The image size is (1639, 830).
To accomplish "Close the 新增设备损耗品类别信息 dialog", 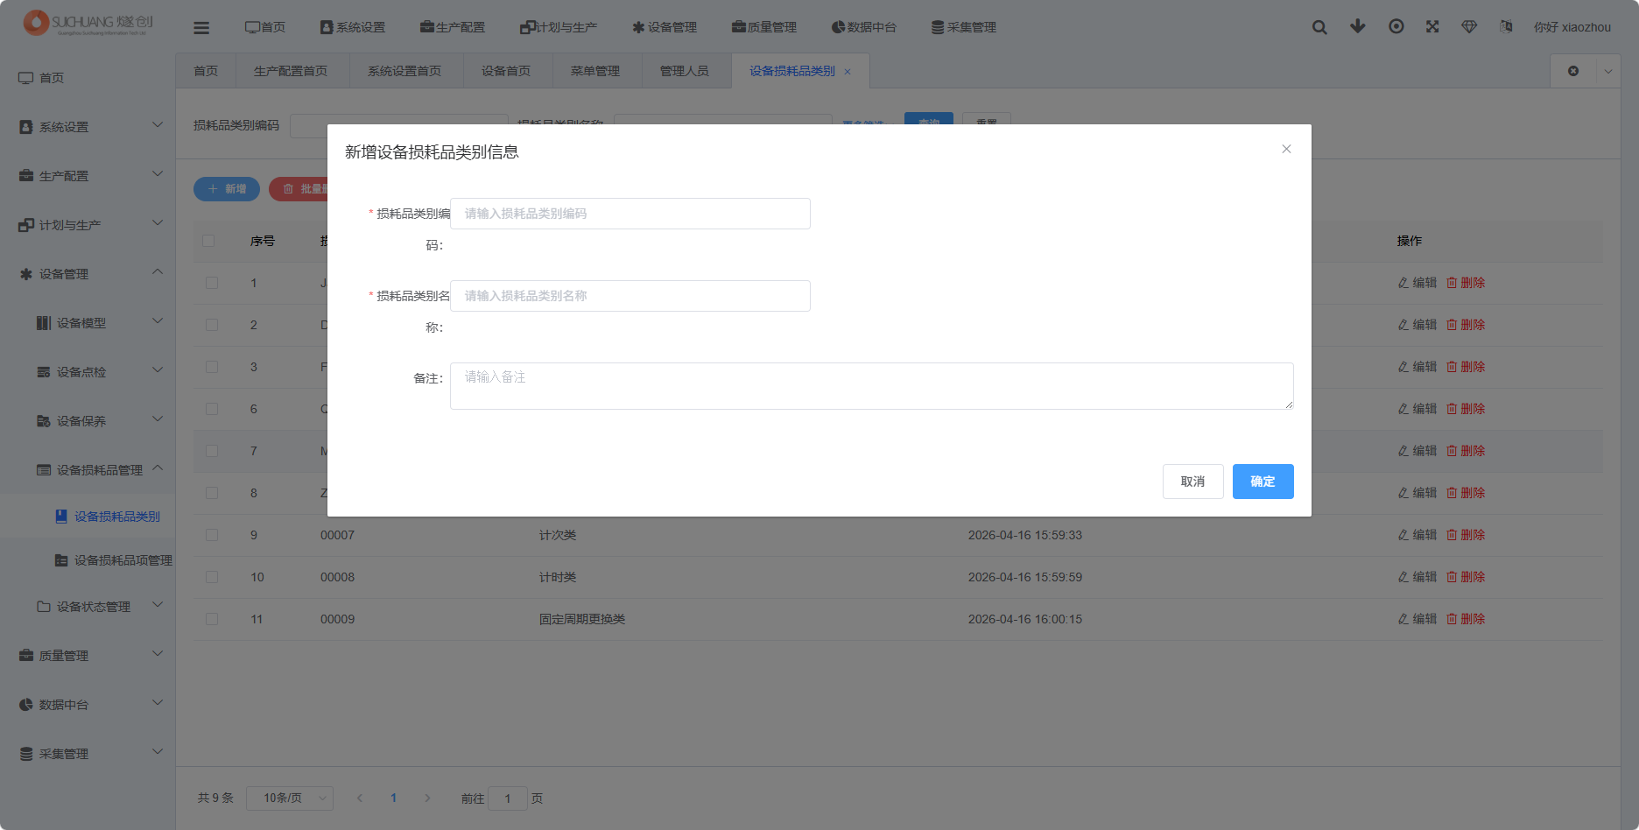I will [1286, 149].
